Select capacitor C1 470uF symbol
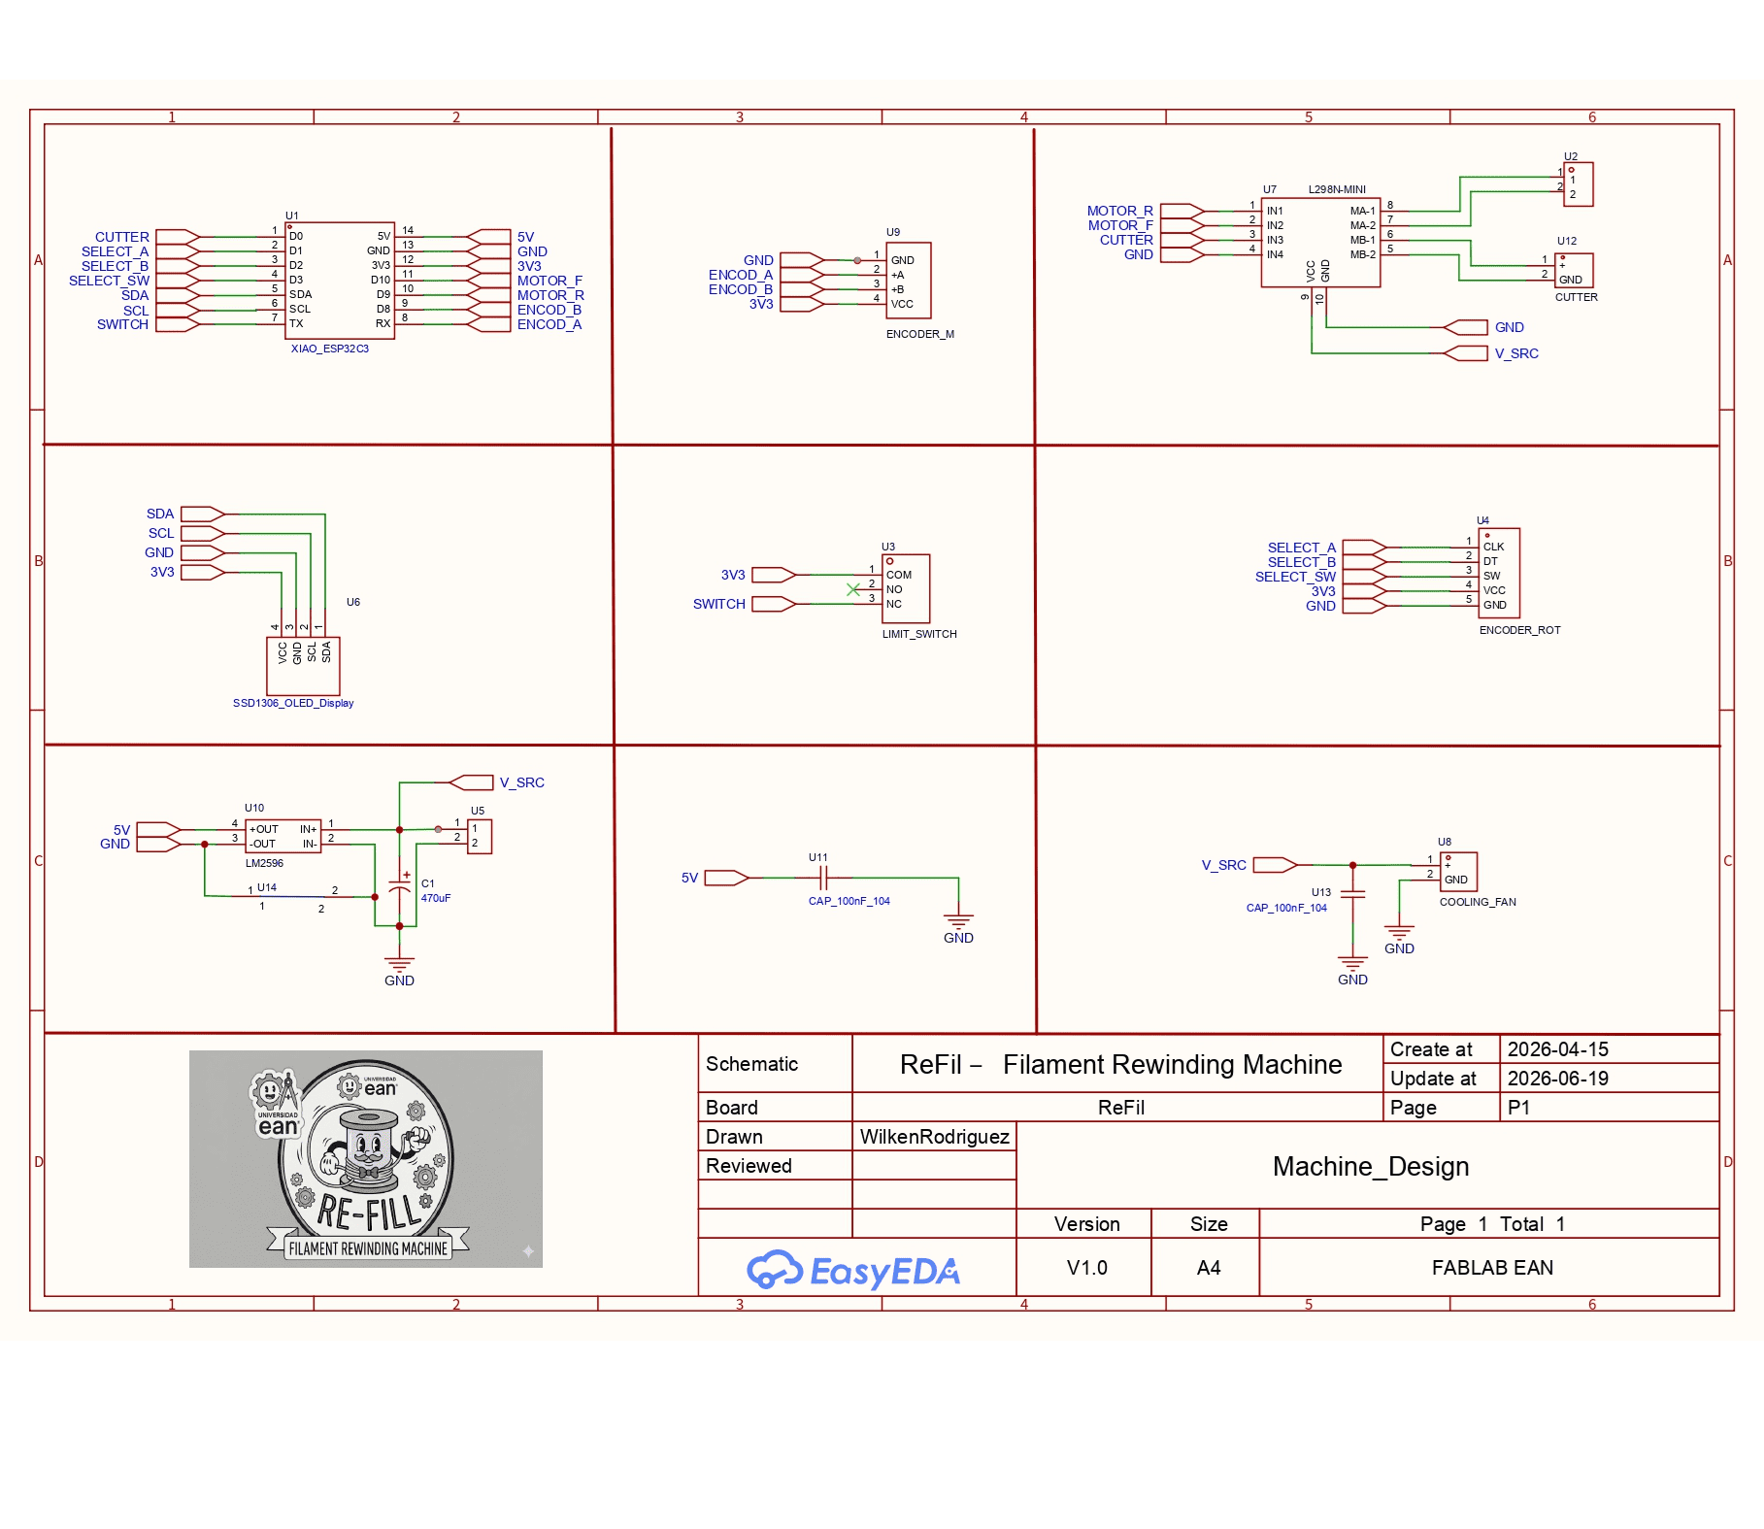This screenshot has width=1764, height=1529. (x=400, y=881)
